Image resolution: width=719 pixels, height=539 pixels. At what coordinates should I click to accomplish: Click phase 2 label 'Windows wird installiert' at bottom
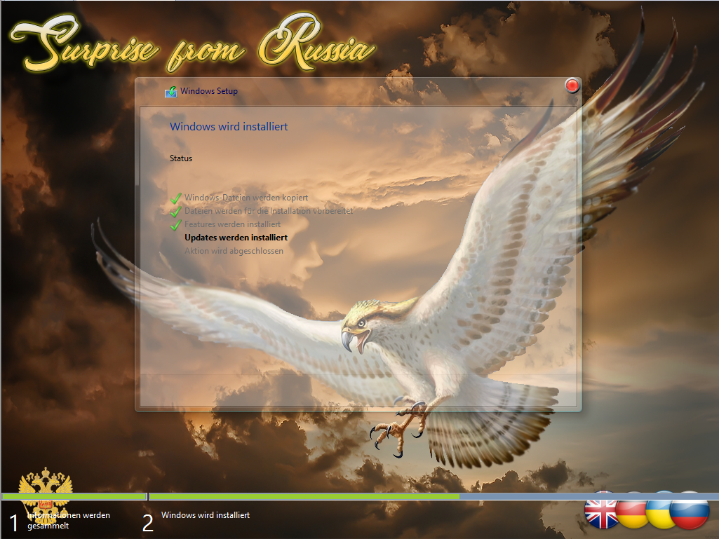(x=206, y=515)
